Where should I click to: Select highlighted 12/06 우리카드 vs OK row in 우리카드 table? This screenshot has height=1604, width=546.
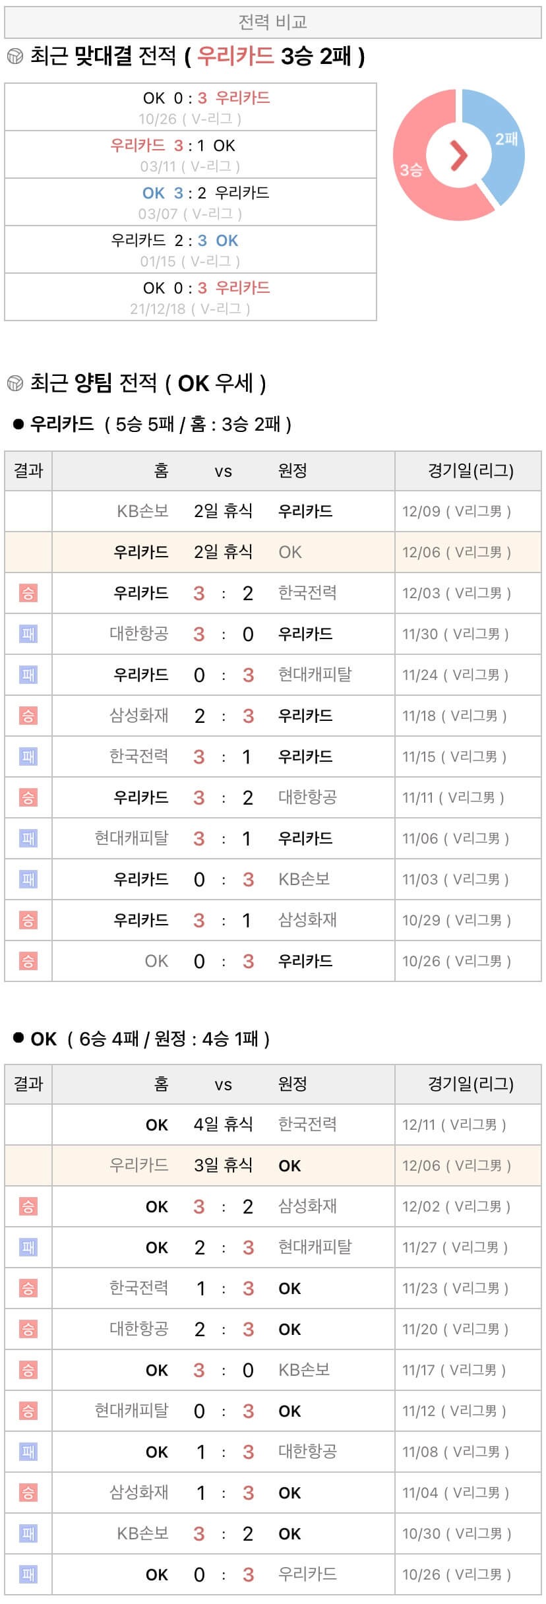coord(272,552)
